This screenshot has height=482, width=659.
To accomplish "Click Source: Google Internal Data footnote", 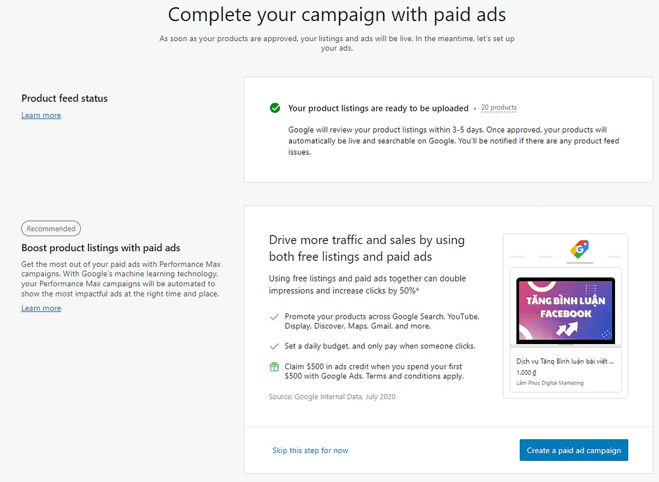I will pyautogui.click(x=332, y=397).
